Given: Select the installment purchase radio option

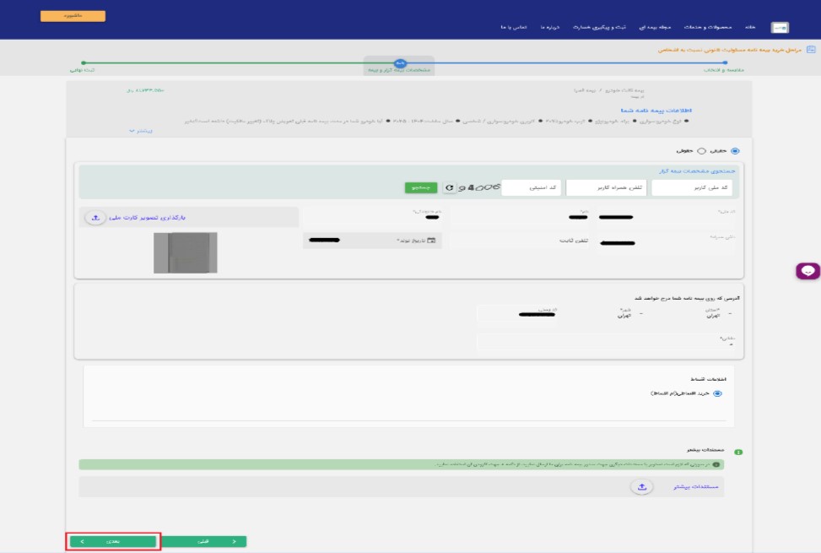Looking at the screenshot, I should coord(718,393).
